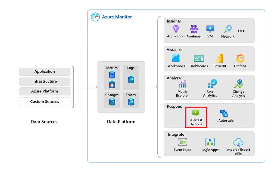Click the Azure Monitor gauge icon
278x174 pixels.
[95, 17]
